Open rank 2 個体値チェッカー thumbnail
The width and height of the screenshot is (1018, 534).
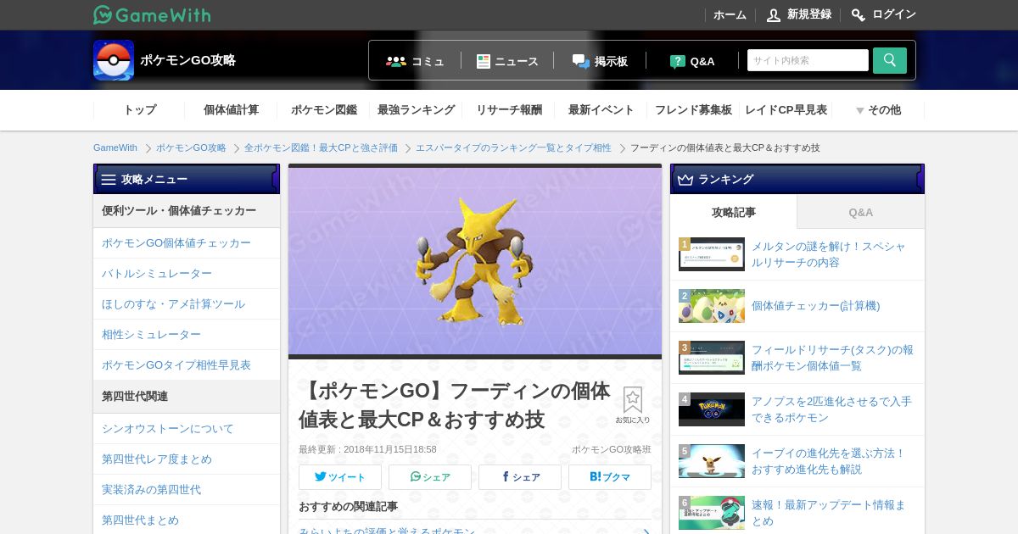[x=712, y=306]
